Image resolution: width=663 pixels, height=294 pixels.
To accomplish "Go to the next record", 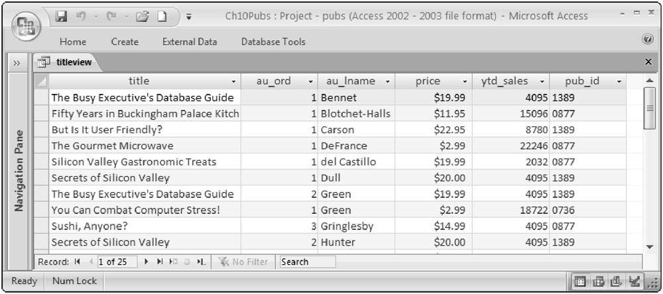I will click(x=146, y=262).
